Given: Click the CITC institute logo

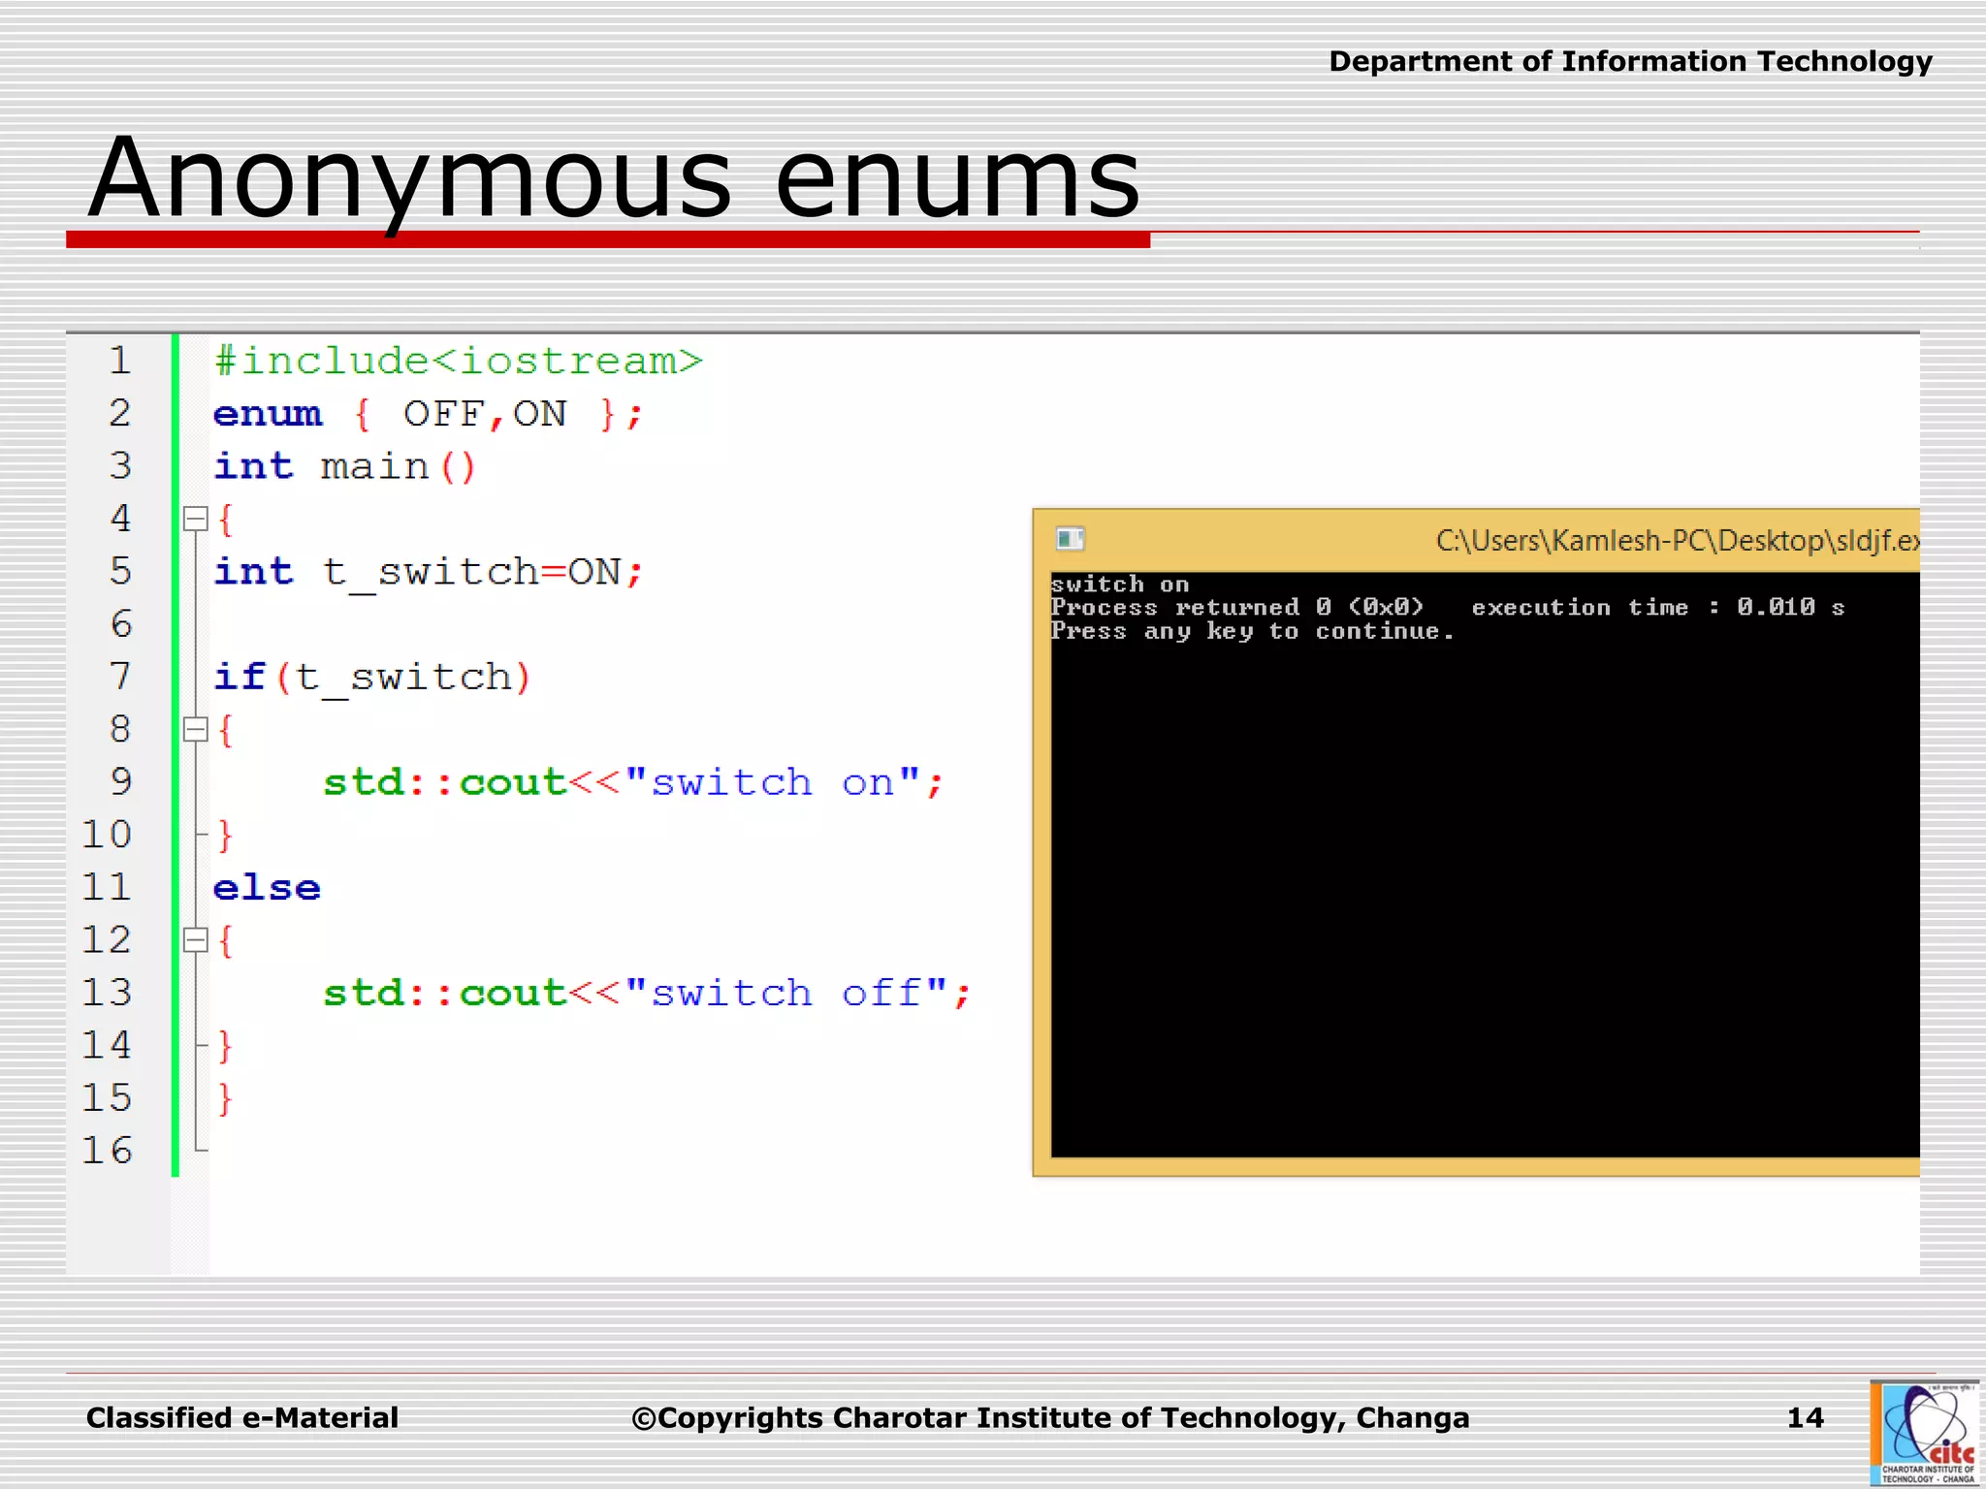Looking at the screenshot, I should (x=1925, y=1433).
